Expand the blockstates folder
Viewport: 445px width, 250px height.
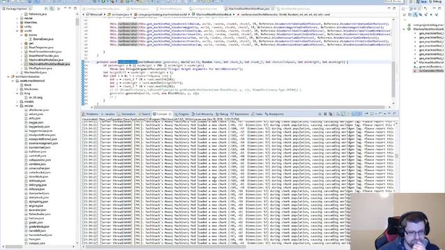(x=17, y=89)
